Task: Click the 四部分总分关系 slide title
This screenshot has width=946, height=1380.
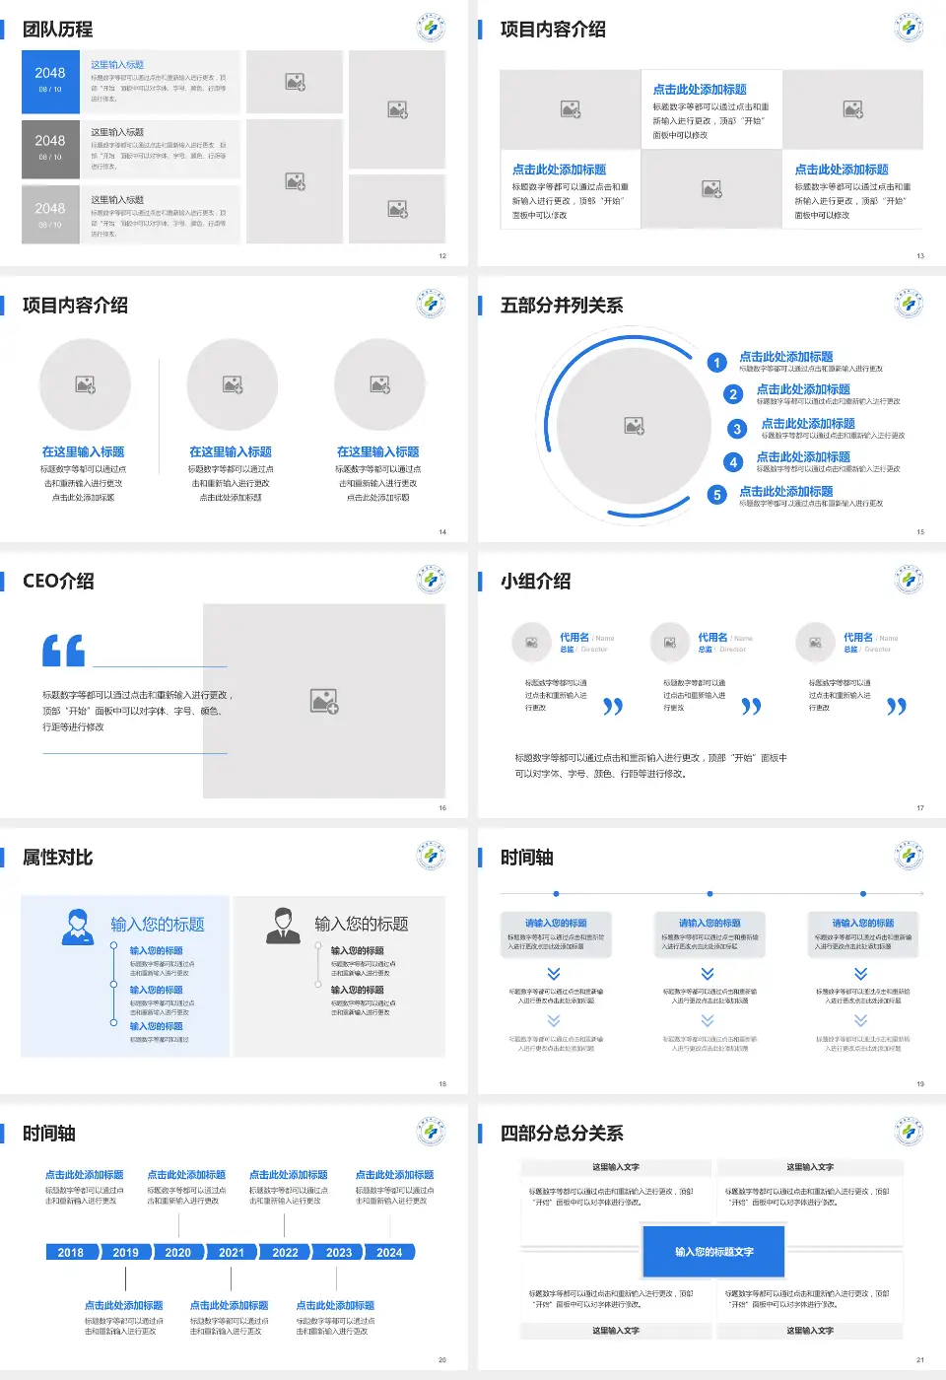Action: coord(562,1134)
